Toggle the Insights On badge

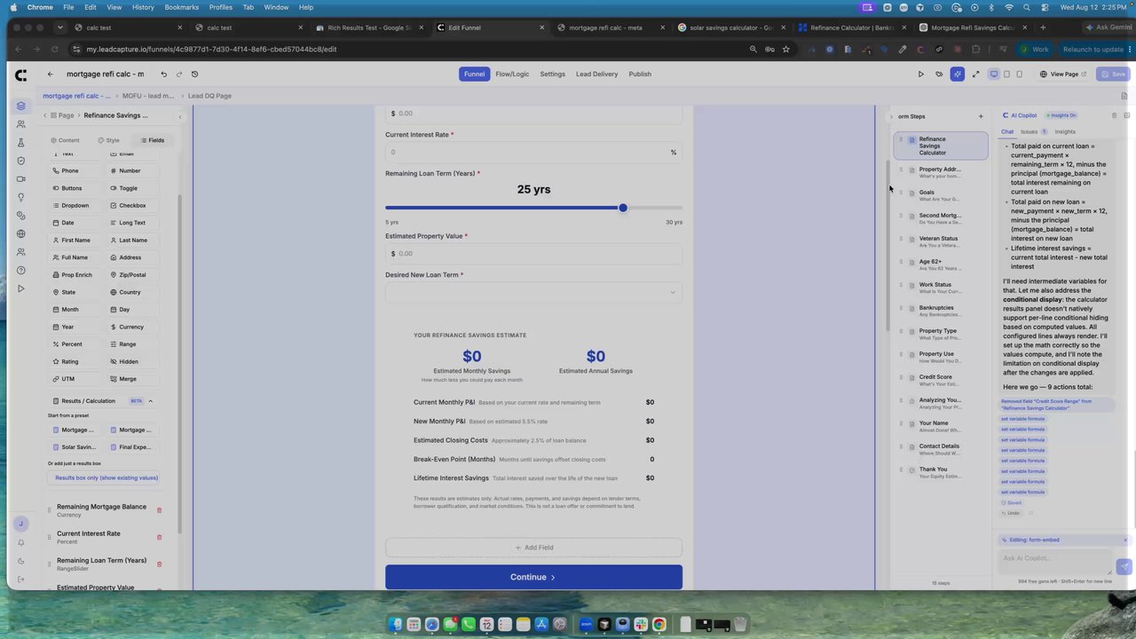tap(1061, 115)
